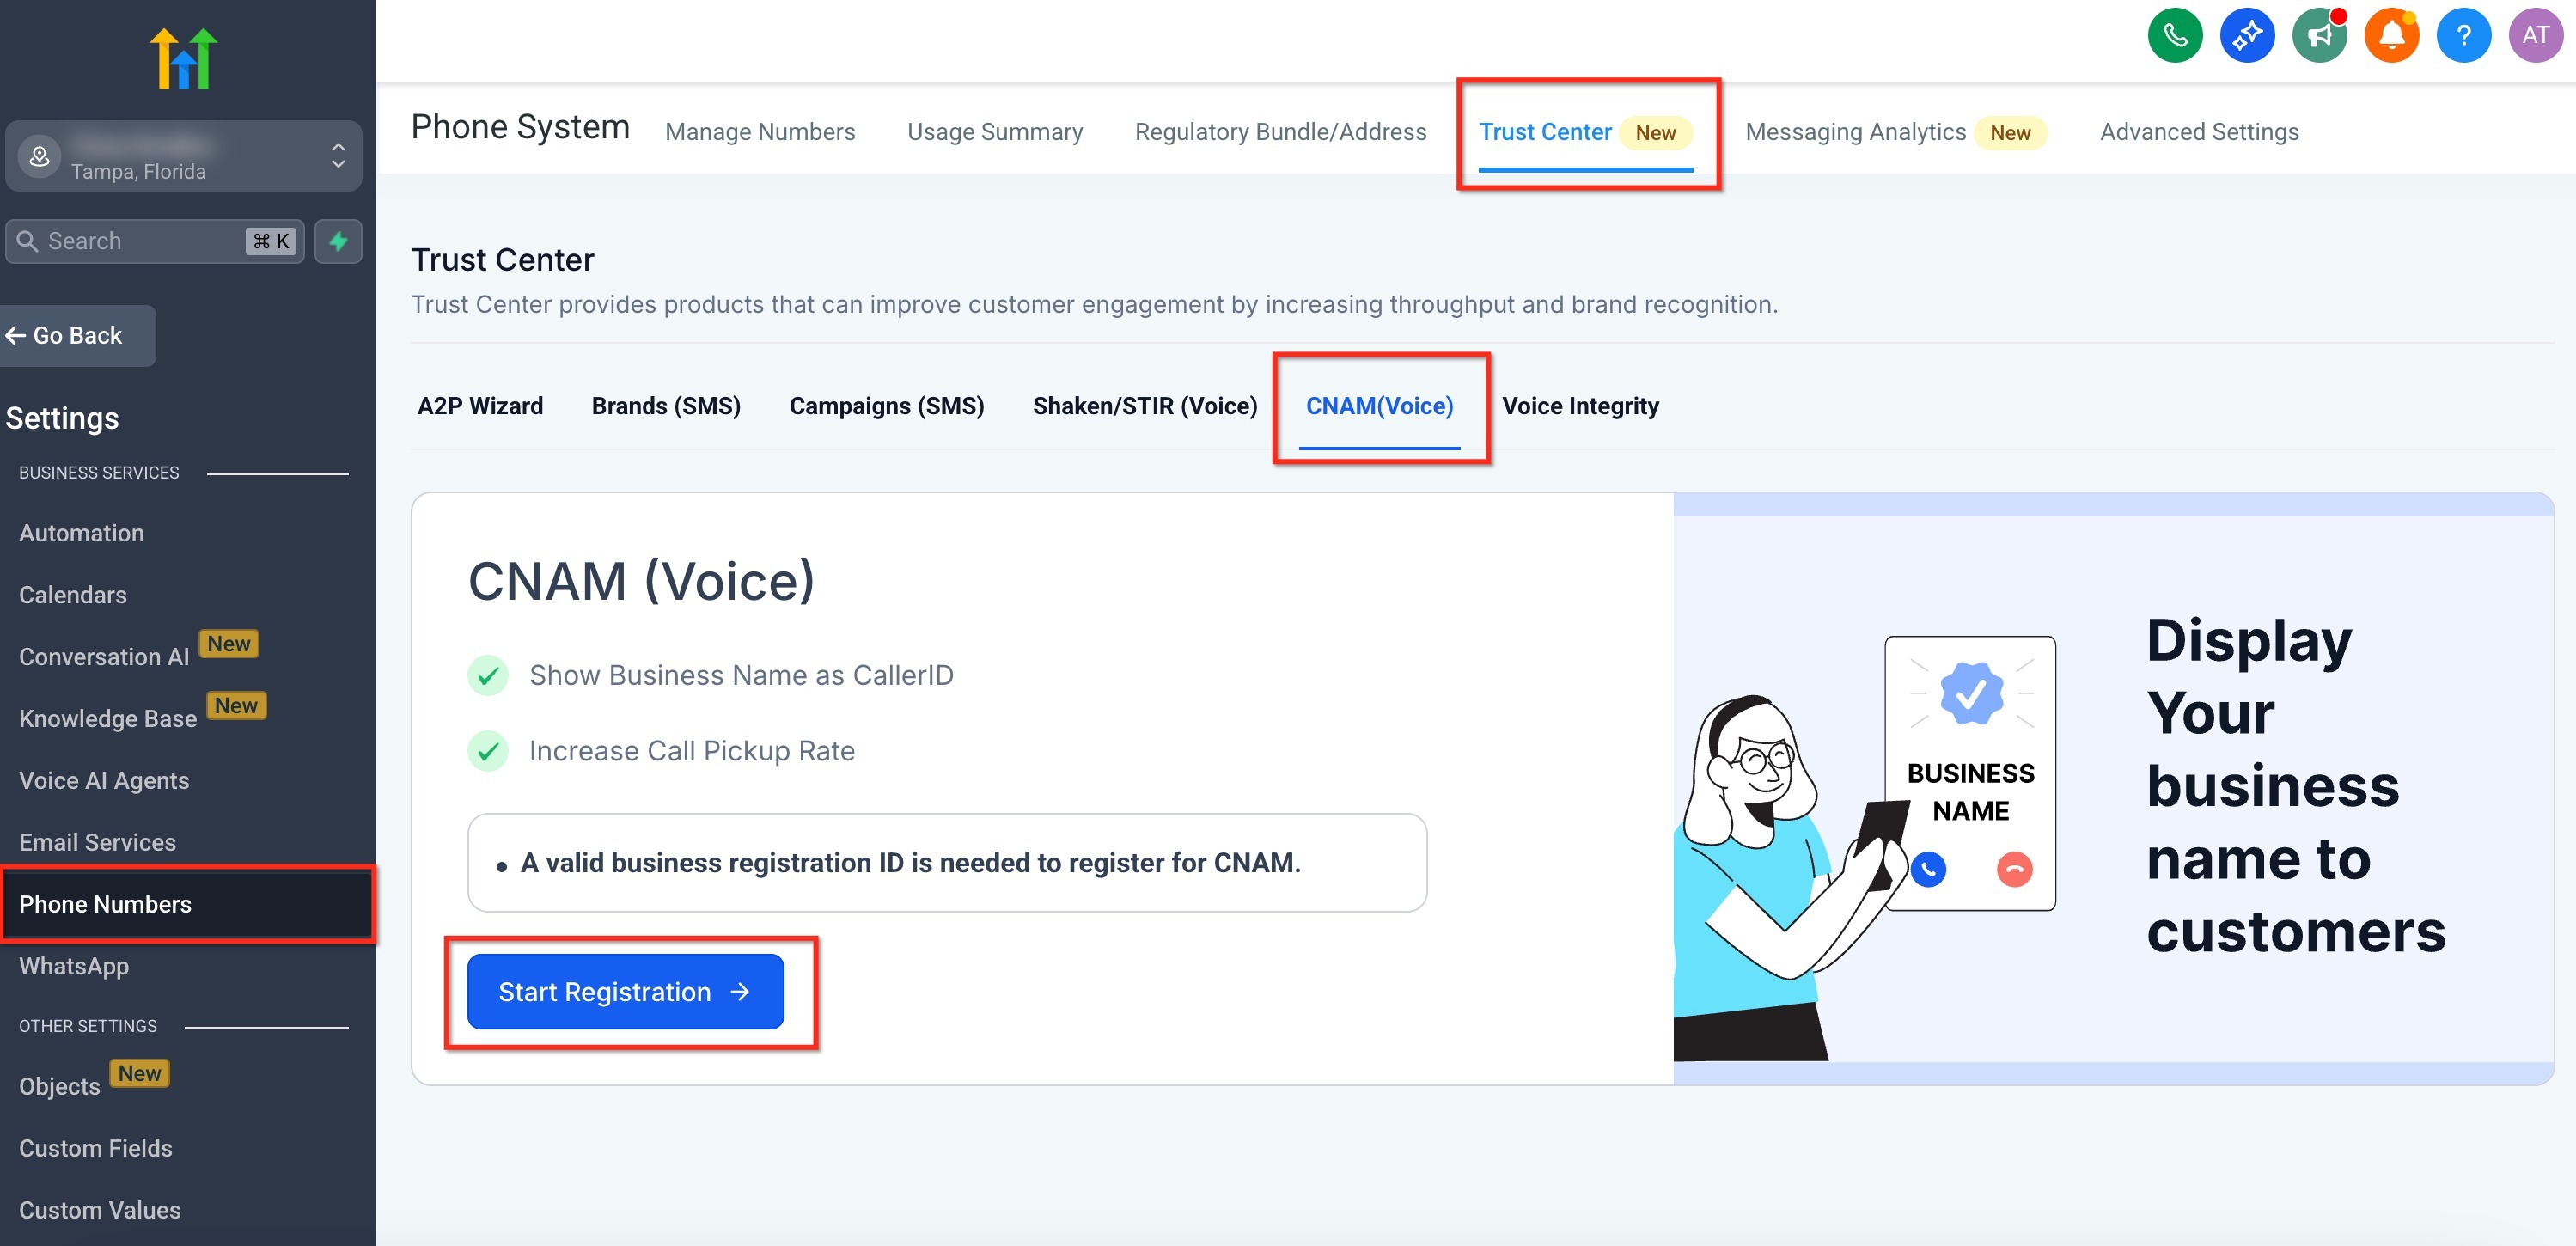The image size is (2576, 1246).
Task: Open the Messaging Analytics tab
Action: point(1854,132)
